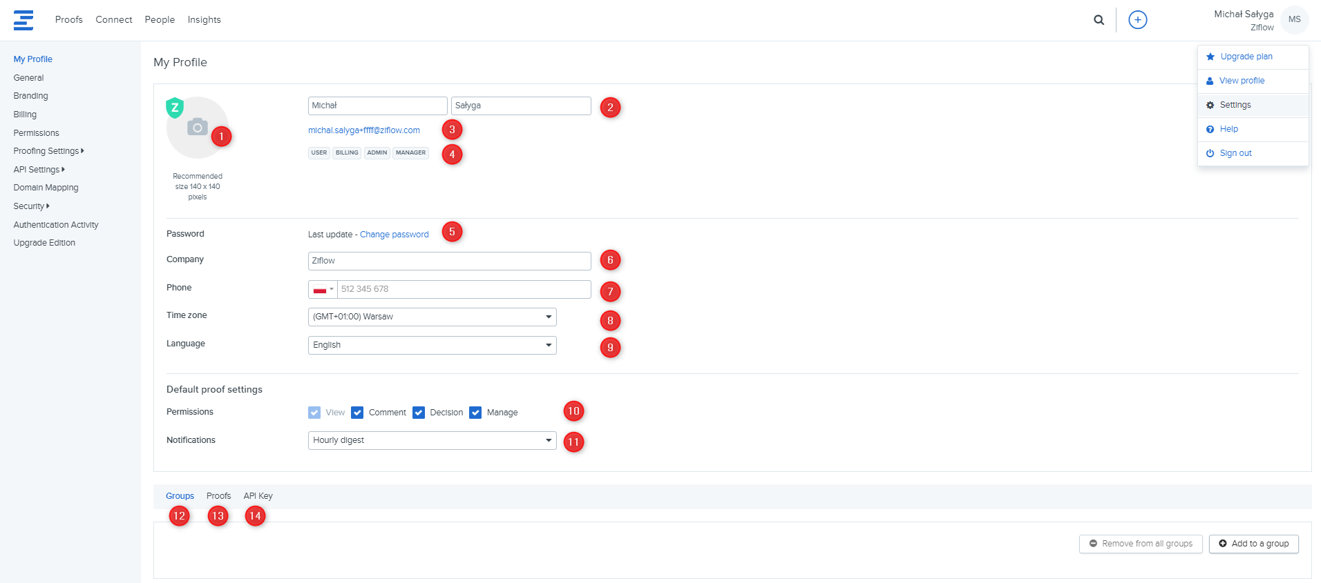Open Authentication Activity in the sidebar
1321x583 pixels.
pos(56,225)
